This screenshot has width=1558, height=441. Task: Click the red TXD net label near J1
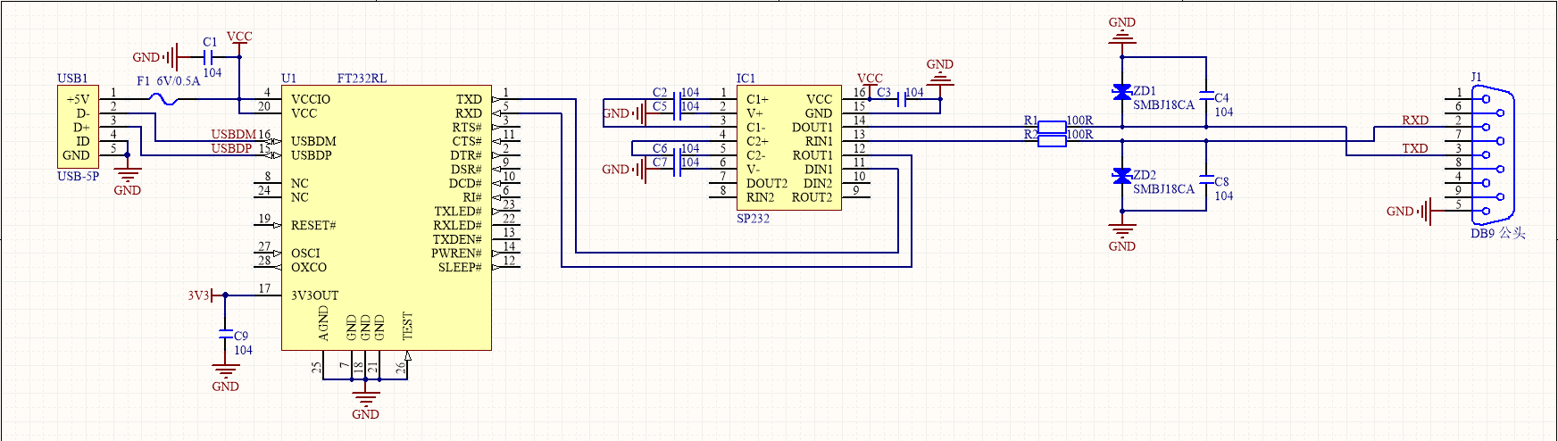tap(1415, 148)
